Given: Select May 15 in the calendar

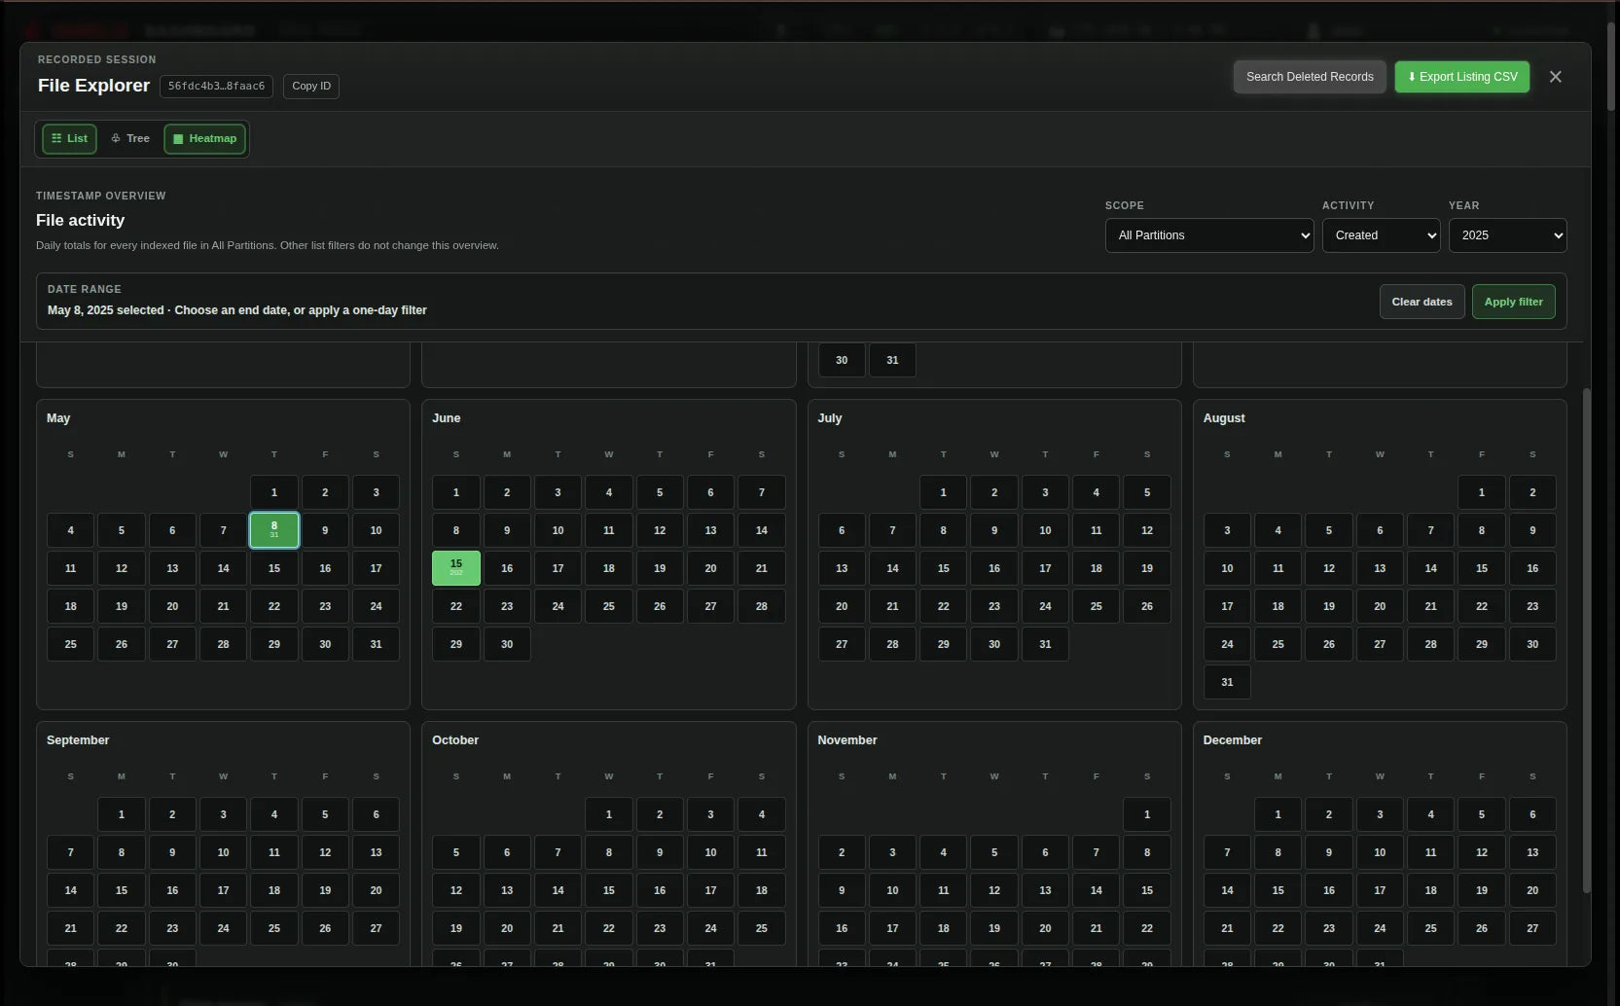Looking at the screenshot, I should [274, 568].
